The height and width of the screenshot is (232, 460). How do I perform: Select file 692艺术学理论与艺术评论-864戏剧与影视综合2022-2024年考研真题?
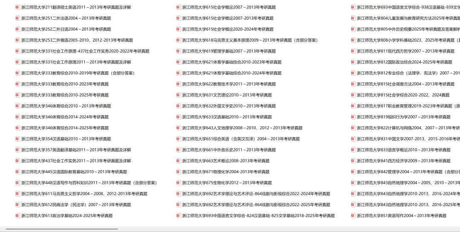253,194
